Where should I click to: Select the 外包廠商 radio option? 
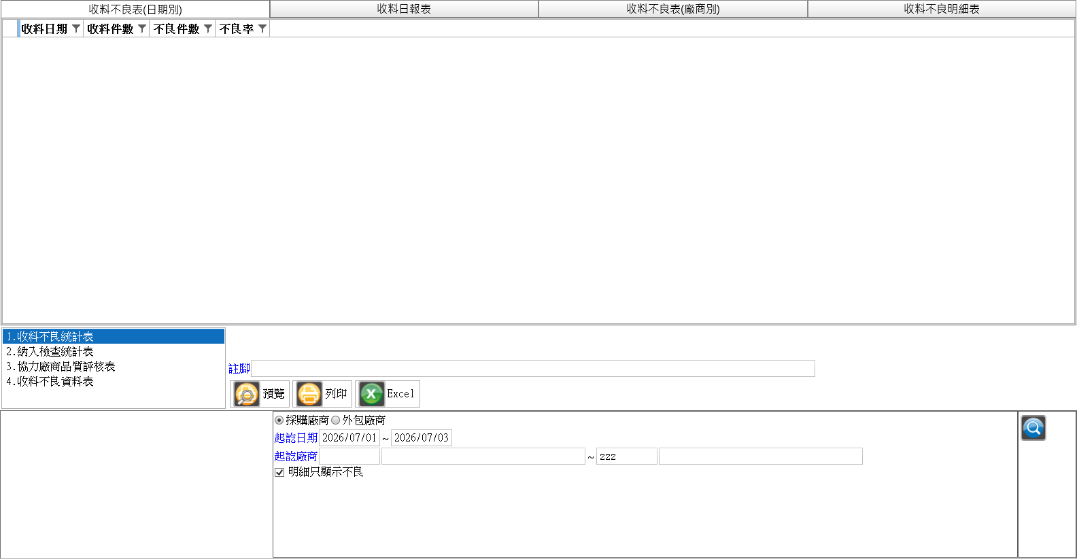[x=335, y=420]
